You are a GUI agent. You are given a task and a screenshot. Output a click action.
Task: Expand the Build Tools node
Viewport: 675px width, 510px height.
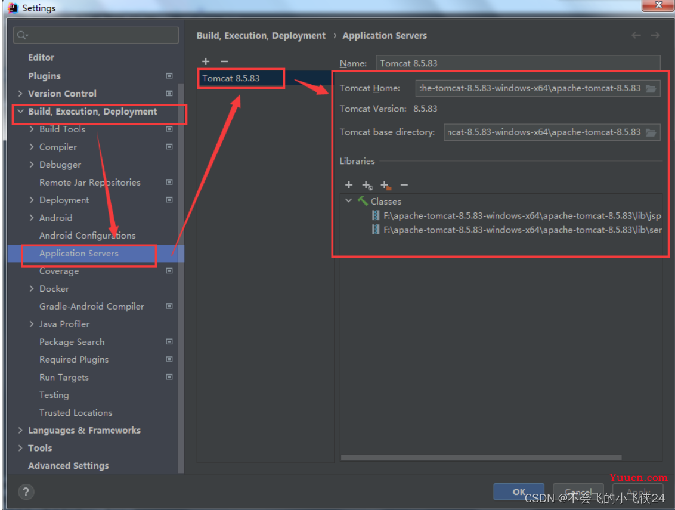coord(32,129)
